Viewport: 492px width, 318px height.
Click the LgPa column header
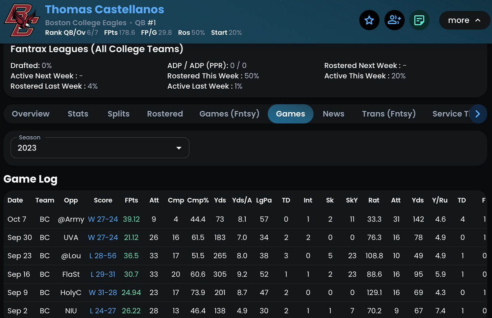[x=264, y=200]
